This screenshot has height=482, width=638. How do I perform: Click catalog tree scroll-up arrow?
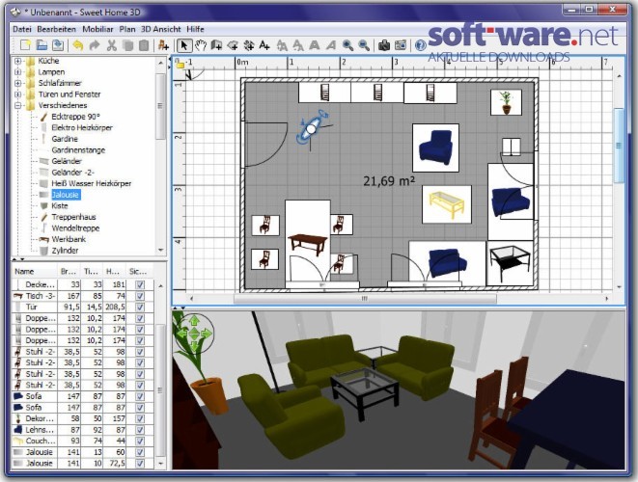click(161, 63)
